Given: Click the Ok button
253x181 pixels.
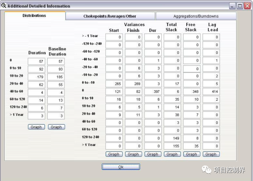Looking at the screenshot, I should (121, 167).
